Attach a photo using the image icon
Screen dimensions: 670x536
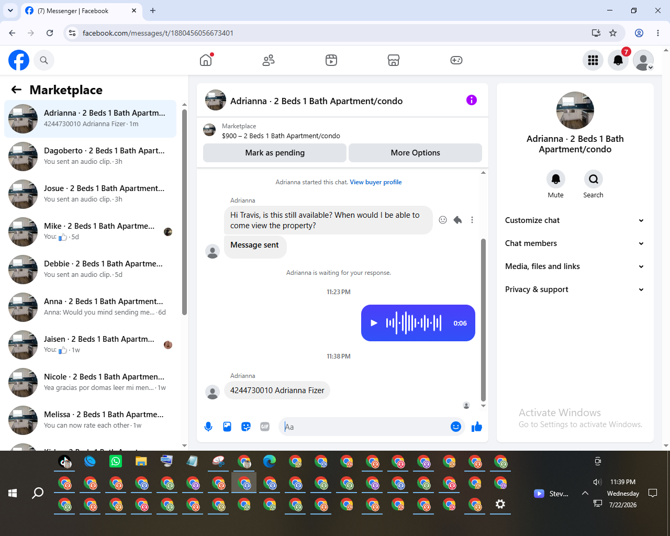[227, 427]
